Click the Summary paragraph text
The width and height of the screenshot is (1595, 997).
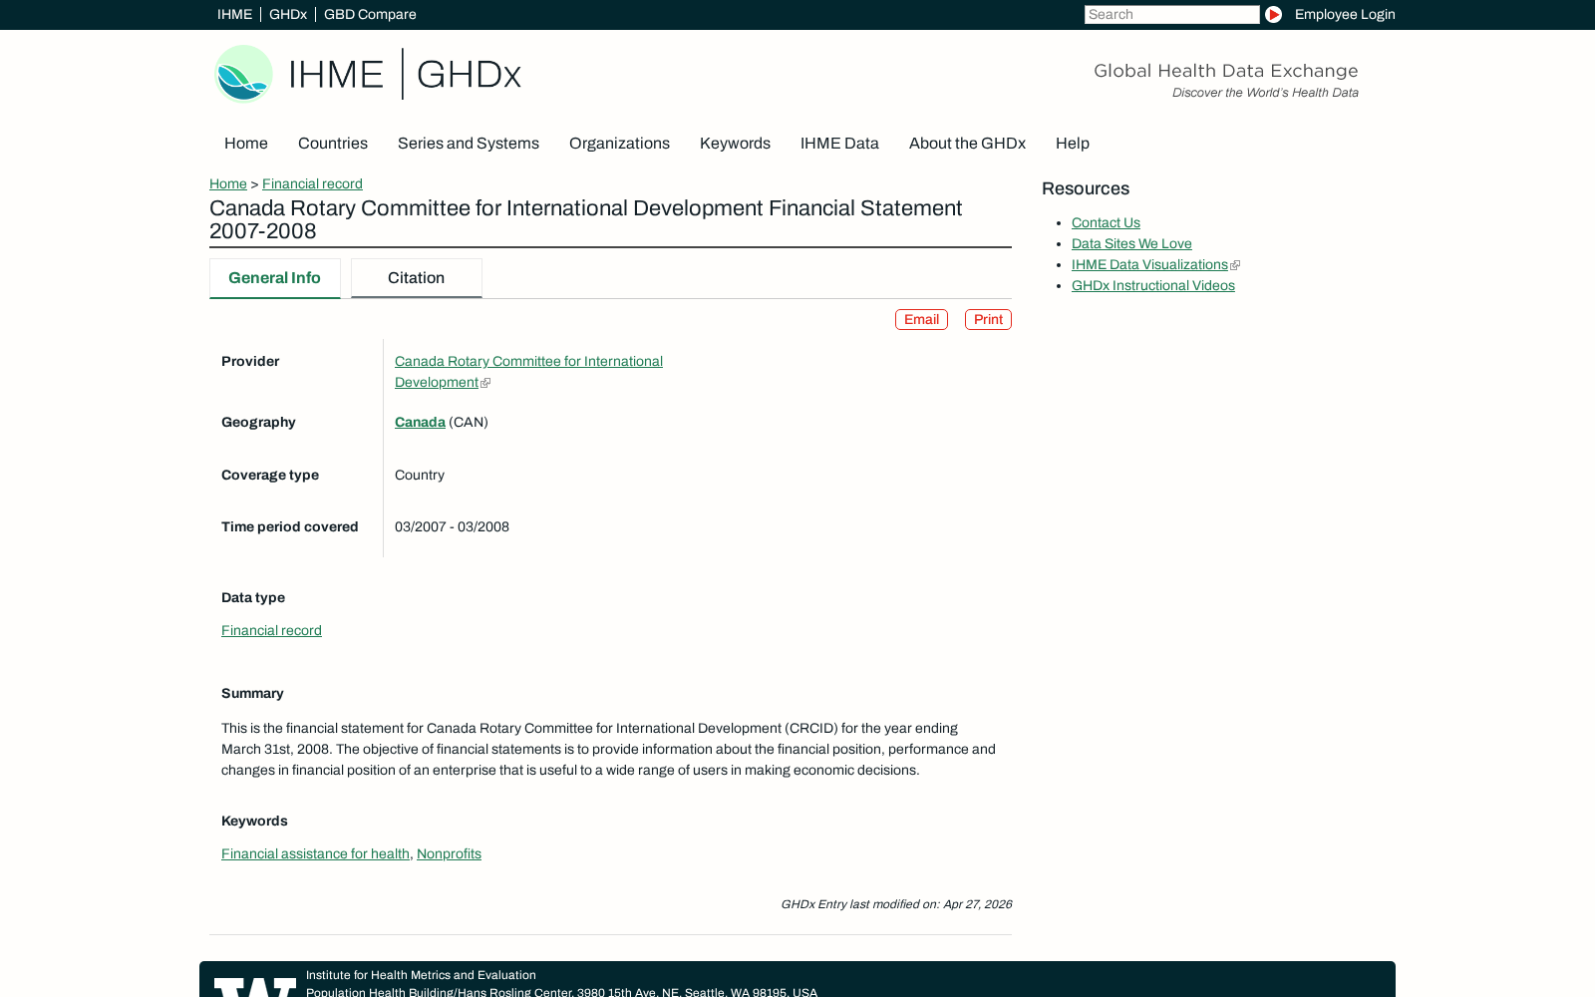608,749
